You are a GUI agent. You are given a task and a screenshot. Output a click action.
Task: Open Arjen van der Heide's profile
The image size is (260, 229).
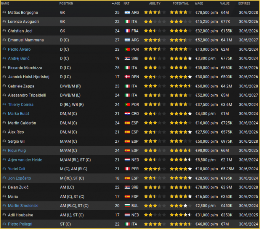click(x=25, y=160)
